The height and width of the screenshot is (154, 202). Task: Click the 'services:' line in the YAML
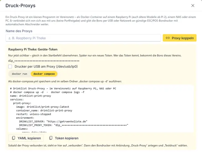pos(17,100)
